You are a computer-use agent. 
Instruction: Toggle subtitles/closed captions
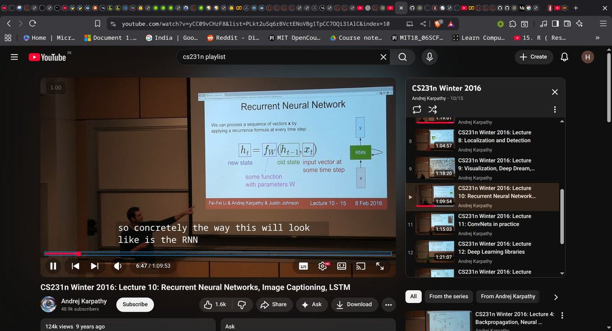(303, 266)
